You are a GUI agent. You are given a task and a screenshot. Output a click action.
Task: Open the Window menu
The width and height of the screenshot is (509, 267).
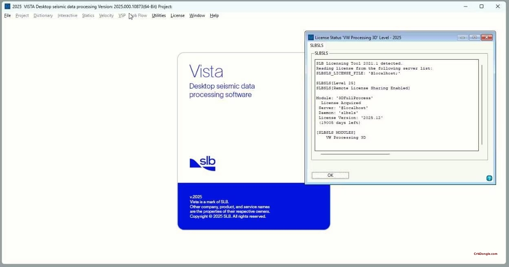click(197, 15)
